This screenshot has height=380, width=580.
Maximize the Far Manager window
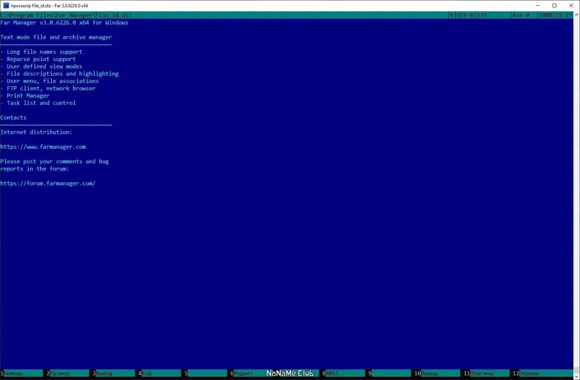tap(554, 5)
